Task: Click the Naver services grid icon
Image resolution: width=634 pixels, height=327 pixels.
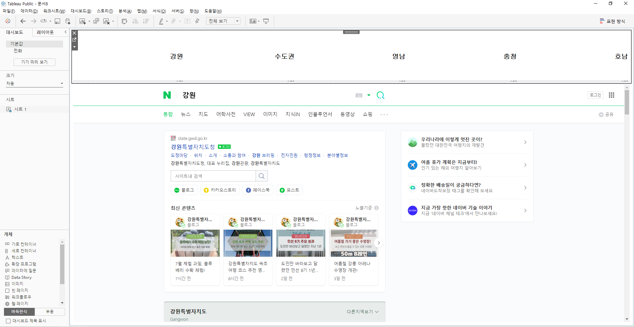Action: [x=612, y=95]
